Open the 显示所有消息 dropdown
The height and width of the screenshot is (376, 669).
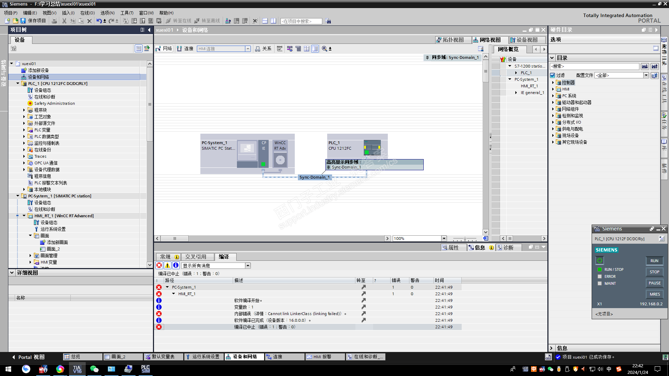click(x=248, y=266)
